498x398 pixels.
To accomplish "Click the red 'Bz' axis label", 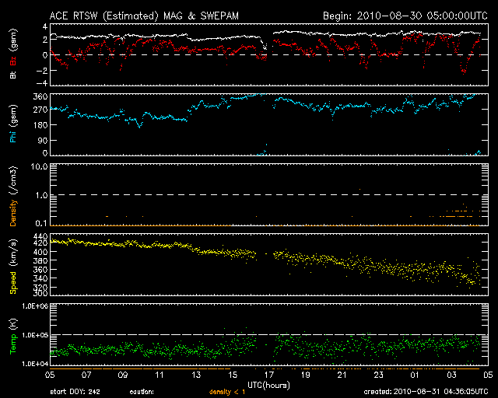I will (x=13, y=59).
